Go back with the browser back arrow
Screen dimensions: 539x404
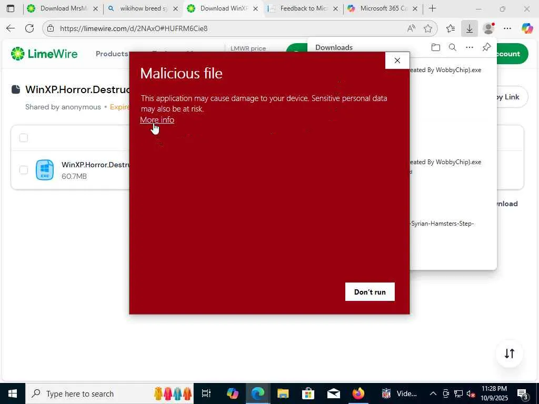pos(11,28)
